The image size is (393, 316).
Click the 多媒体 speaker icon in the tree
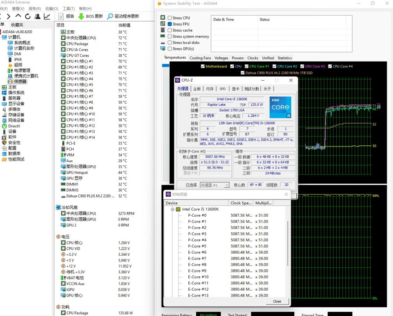(x=4, y=109)
